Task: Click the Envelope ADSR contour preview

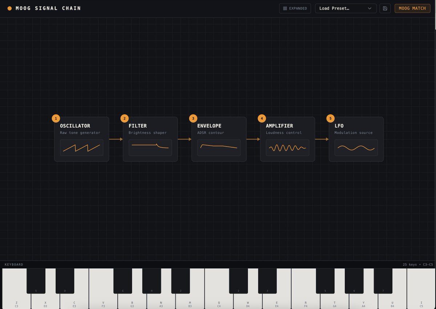Action: (219, 148)
